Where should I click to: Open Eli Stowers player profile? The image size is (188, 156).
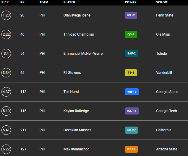coord(72,73)
